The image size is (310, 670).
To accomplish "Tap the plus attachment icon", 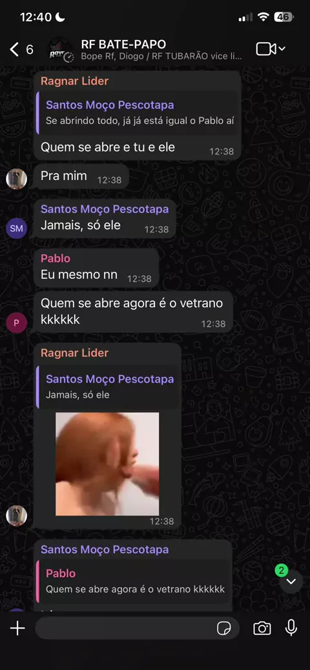I will pos(17,628).
